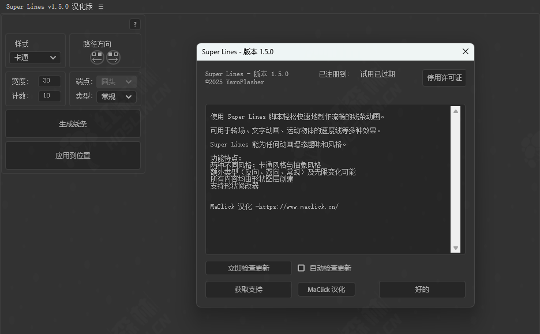Screen dimensions: 540x334
Task: Click the 停用许可证 button
Action: [444, 78]
